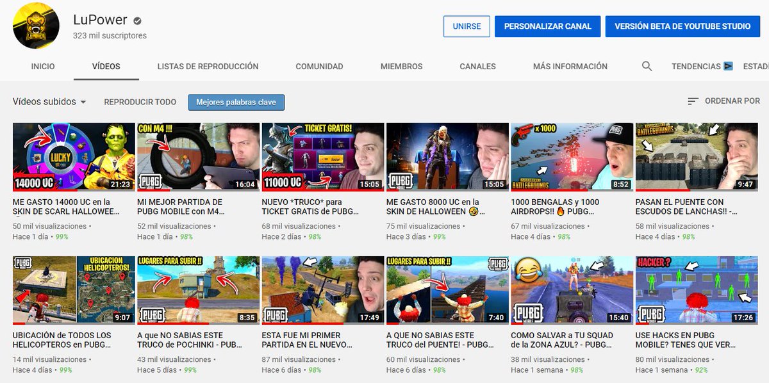Open the 14000 UC lucky wheel thumbnail
The height and width of the screenshot is (383, 769).
tap(74, 157)
